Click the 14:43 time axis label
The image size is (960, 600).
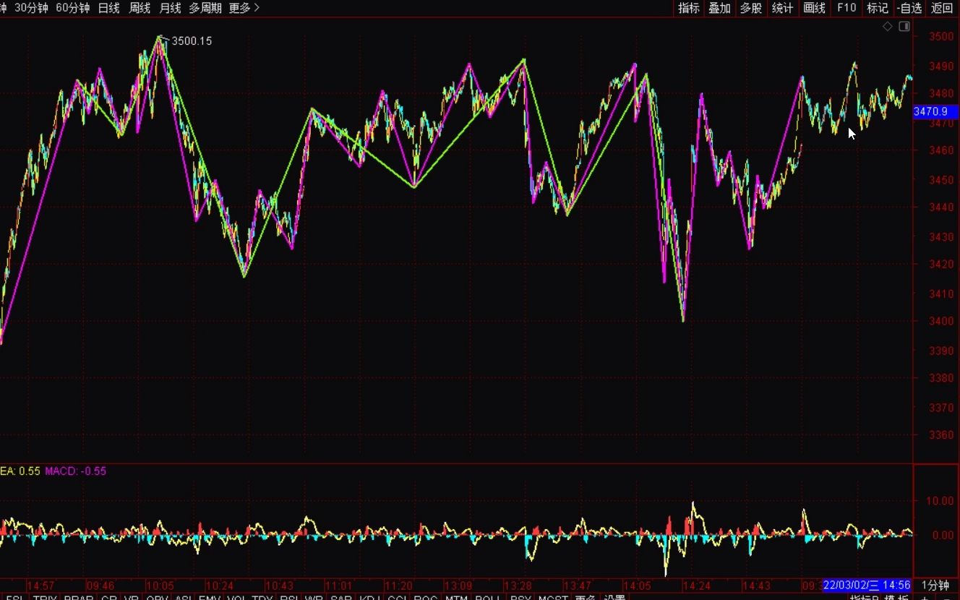point(757,586)
